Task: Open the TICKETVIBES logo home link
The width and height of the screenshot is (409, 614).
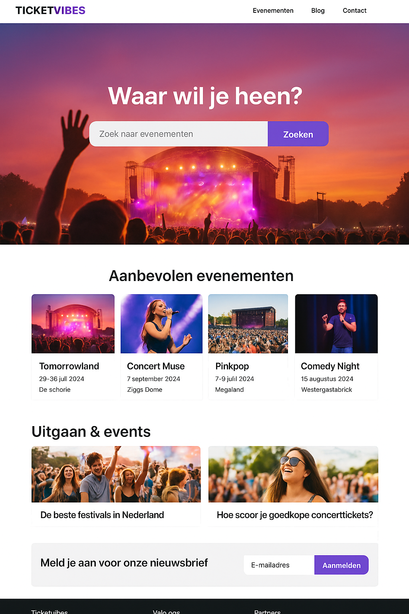Action: (x=50, y=10)
